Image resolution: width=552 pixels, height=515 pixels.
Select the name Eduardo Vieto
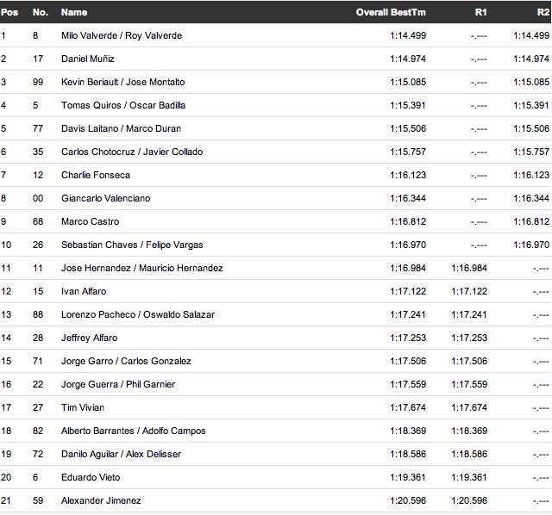pos(91,477)
